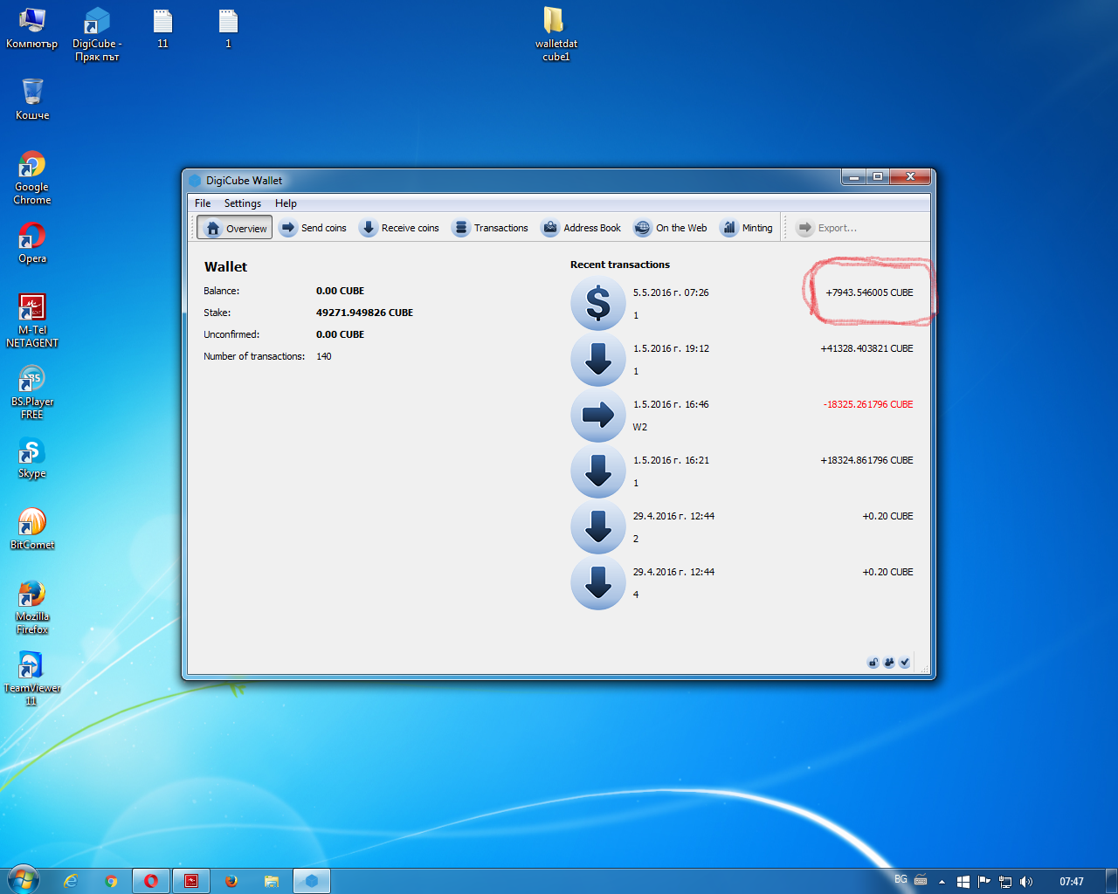Click the DigiCube Wallet taskbar button
Screen dimensions: 1118x894
pyautogui.click(x=312, y=881)
